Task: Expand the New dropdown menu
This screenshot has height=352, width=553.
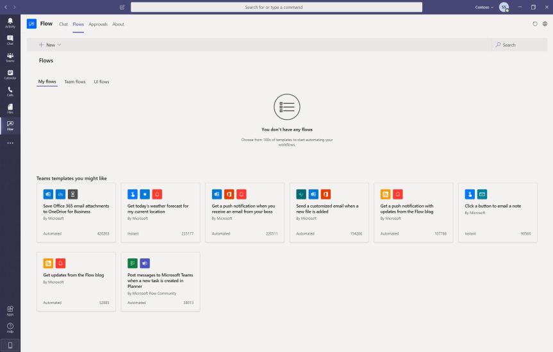Action: click(x=50, y=45)
